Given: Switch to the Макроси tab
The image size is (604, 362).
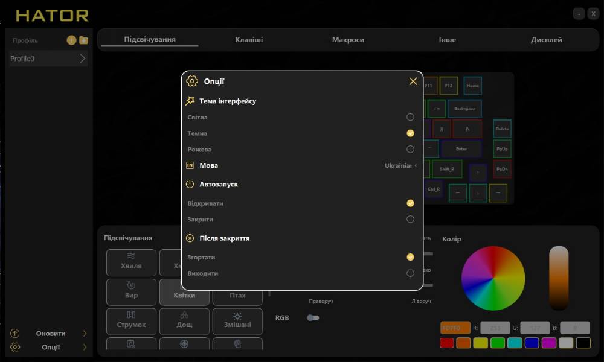Looking at the screenshot, I should [x=348, y=40].
